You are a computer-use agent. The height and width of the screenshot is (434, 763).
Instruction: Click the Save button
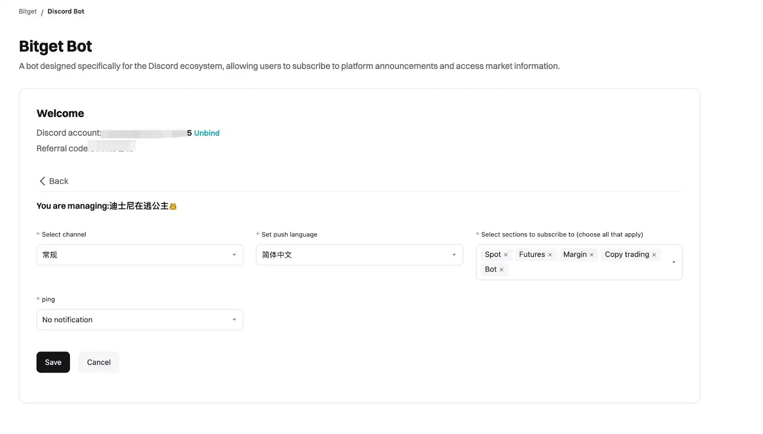pyautogui.click(x=53, y=362)
